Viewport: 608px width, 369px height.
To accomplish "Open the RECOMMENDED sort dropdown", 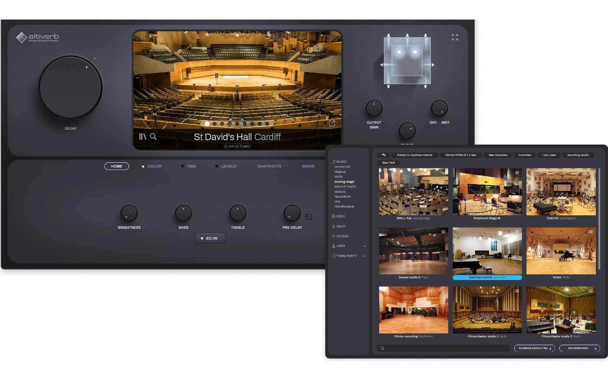I will (x=579, y=348).
